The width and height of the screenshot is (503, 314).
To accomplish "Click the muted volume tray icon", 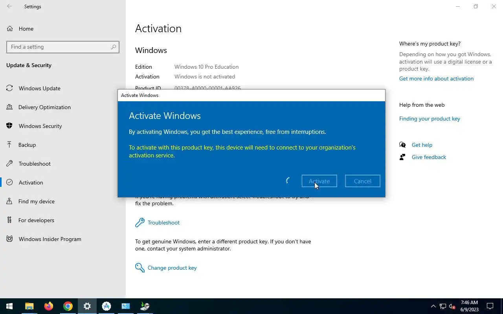I will click(452, 306).
